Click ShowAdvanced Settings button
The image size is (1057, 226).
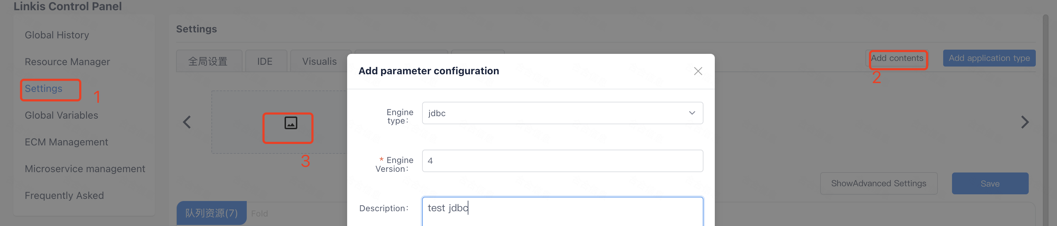[878, 183]
